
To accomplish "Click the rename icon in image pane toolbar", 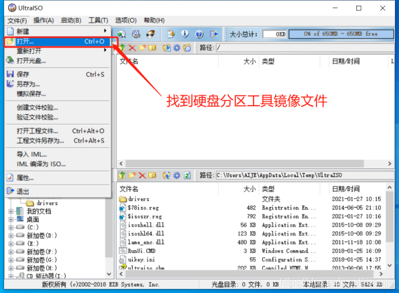I will click(152, 48).
